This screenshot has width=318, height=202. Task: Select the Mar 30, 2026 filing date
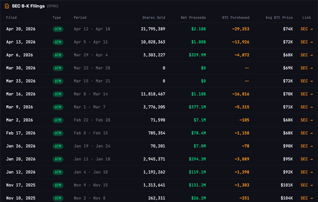coord(20,68)
